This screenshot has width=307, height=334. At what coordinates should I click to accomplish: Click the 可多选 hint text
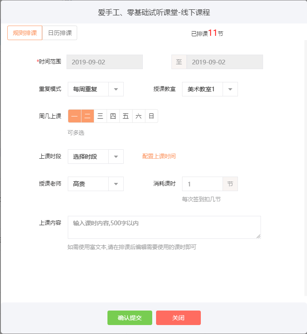(76, 133)
